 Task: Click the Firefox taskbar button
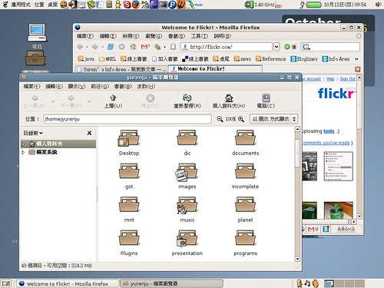(x=68, y=283)
